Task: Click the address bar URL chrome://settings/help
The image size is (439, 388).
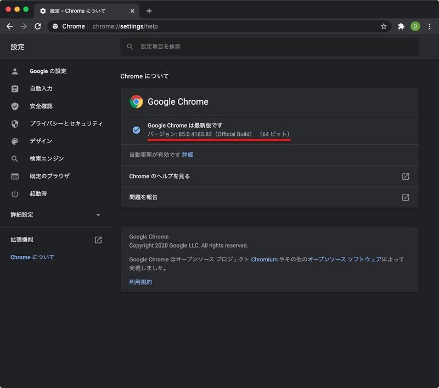Action: pos(125,26)
